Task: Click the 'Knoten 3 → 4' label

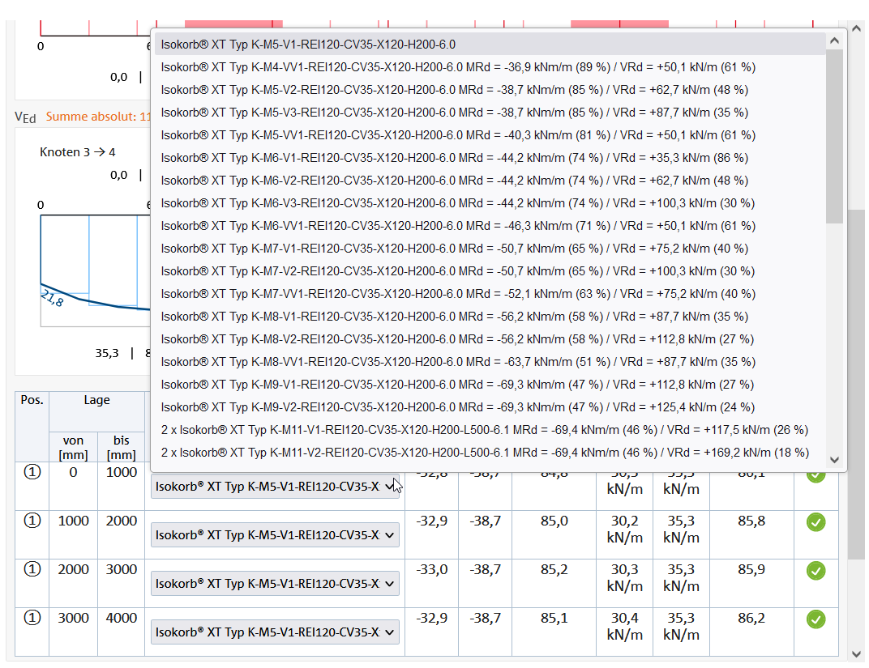Action: click(x=78, y=152)
